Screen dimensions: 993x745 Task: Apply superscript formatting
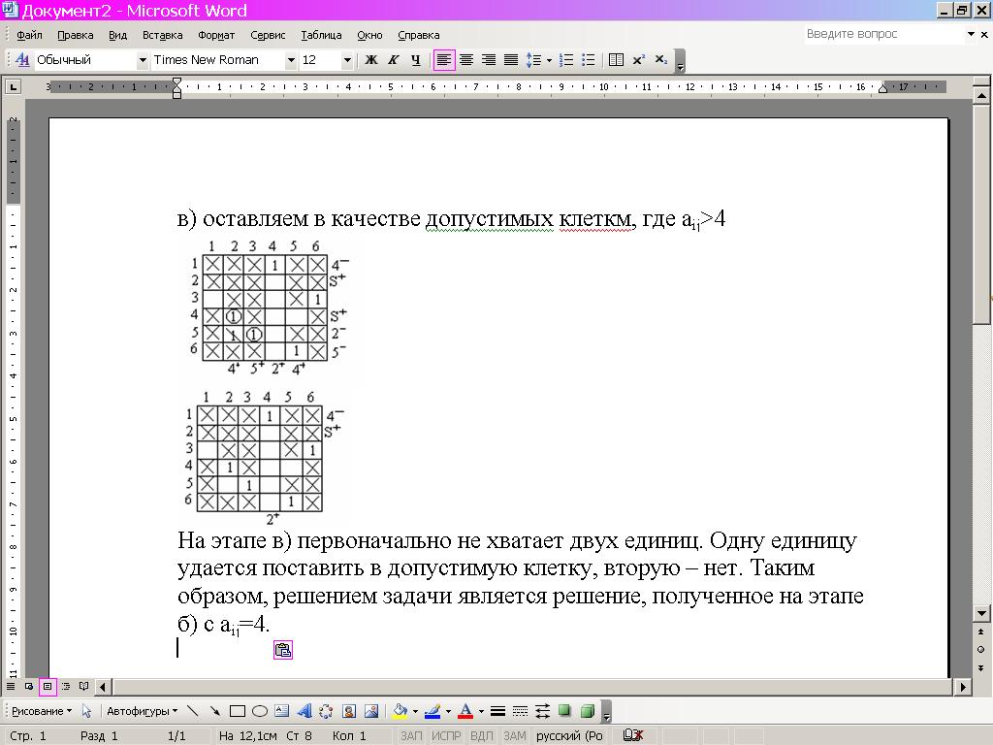(x=639, y=60)
